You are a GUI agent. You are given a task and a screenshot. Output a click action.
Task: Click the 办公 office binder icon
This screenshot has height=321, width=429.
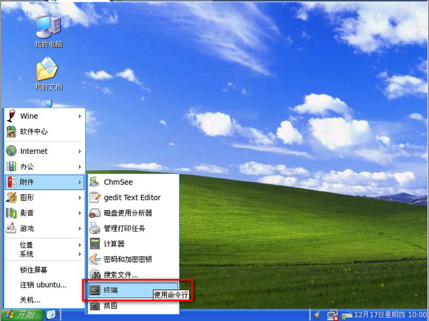tap(11, 166)
